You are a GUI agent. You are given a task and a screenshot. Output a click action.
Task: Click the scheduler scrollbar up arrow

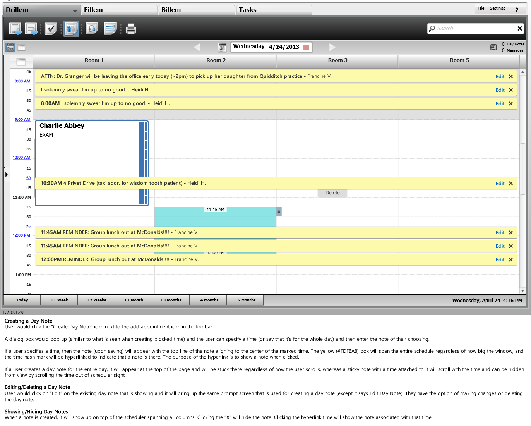522,72
